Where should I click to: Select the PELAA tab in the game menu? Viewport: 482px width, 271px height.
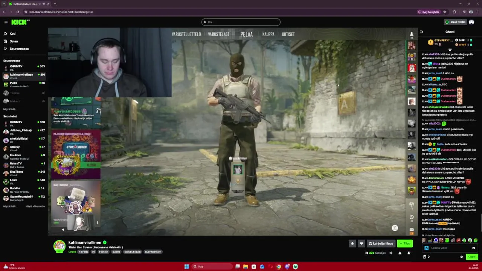click(x=247, y=34)
